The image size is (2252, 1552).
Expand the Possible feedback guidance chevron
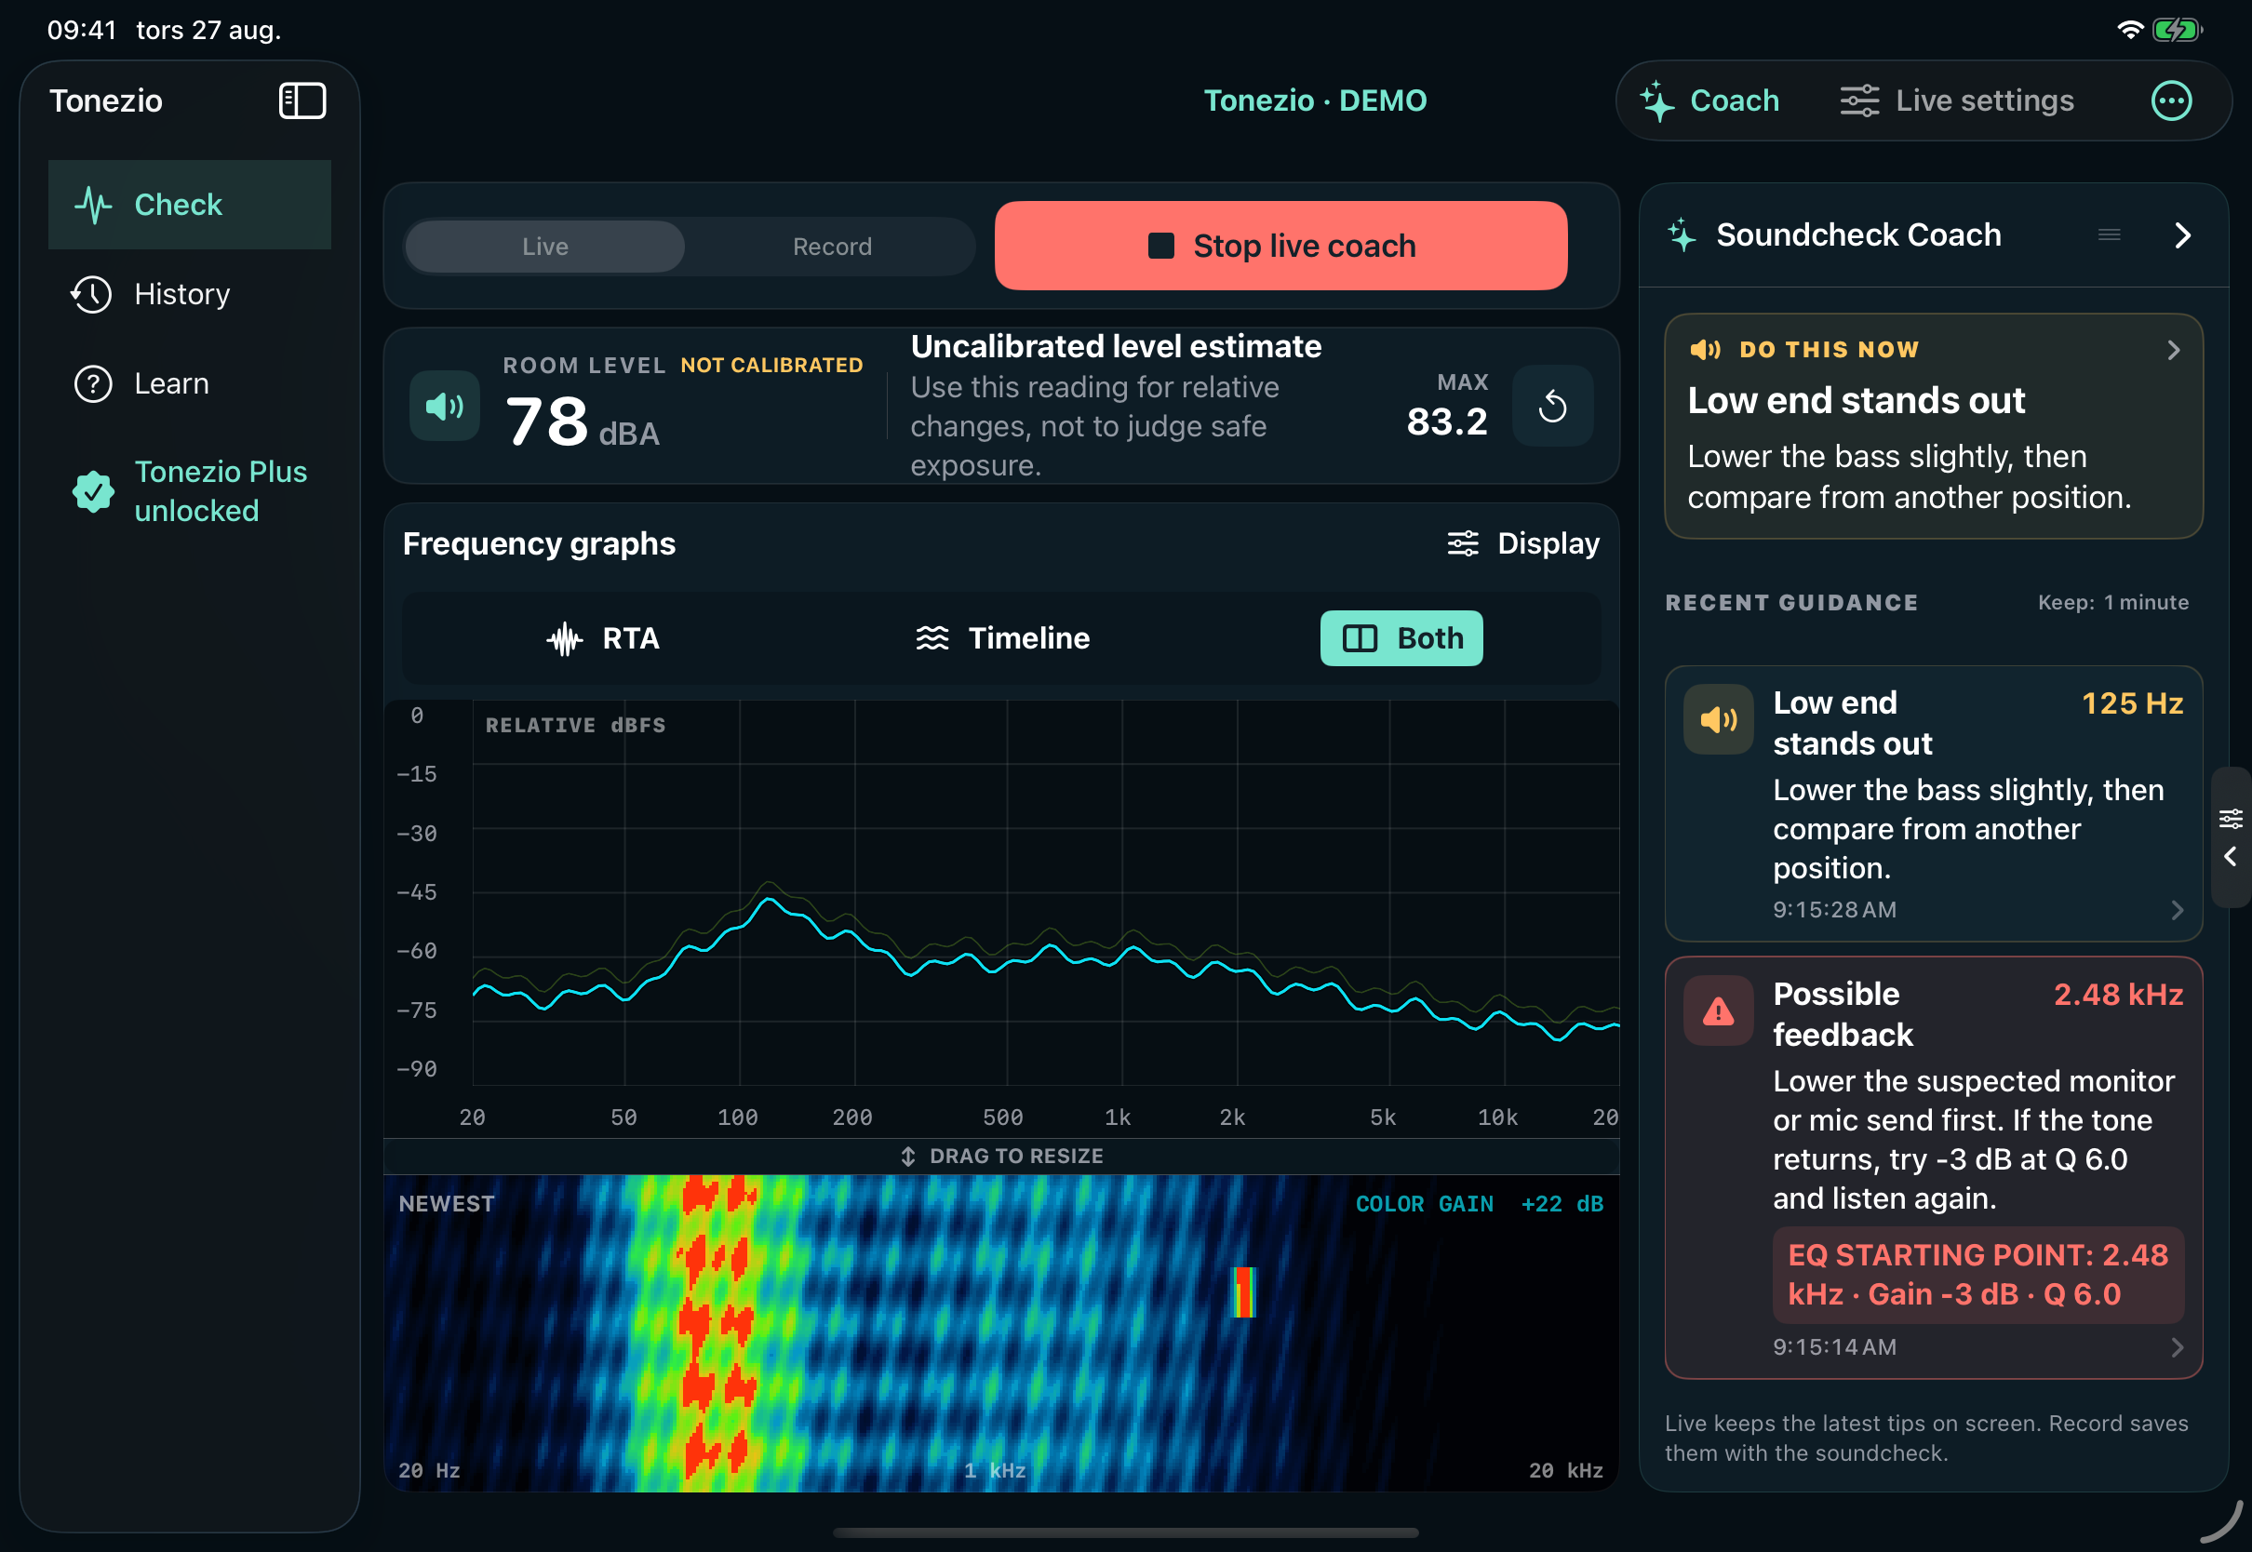coord(2178,1348)
